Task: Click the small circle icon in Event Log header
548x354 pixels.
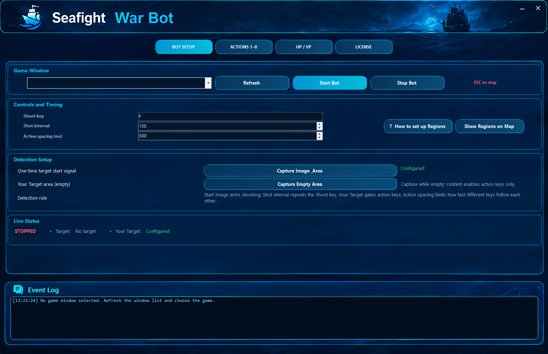Action: [538, 287]
